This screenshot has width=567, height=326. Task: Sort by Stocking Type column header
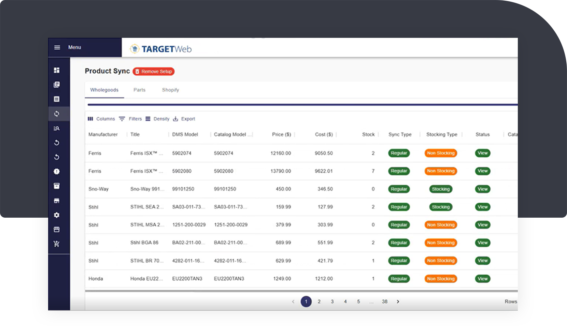(441, 135)
